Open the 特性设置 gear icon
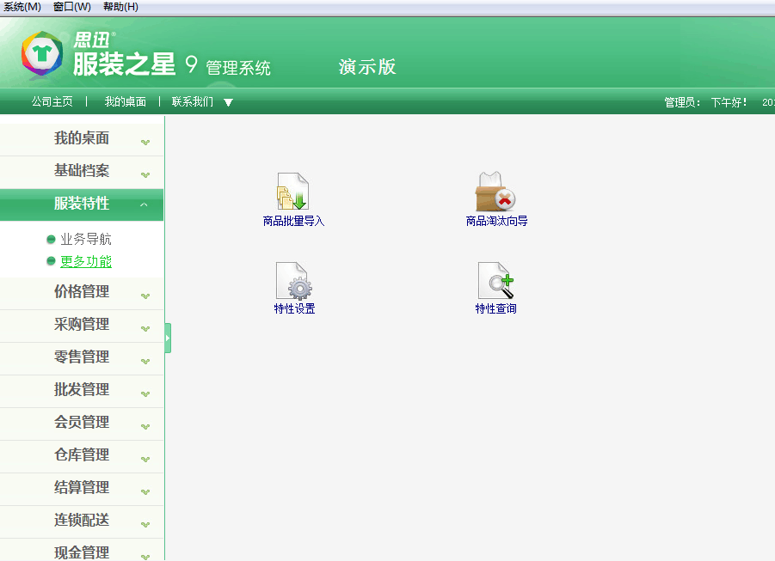Image resolution: width=775 pixels, height=561 pixels. pyautogui.click(x=293, y=281)
